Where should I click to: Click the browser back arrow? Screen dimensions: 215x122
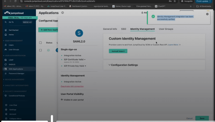5,1
